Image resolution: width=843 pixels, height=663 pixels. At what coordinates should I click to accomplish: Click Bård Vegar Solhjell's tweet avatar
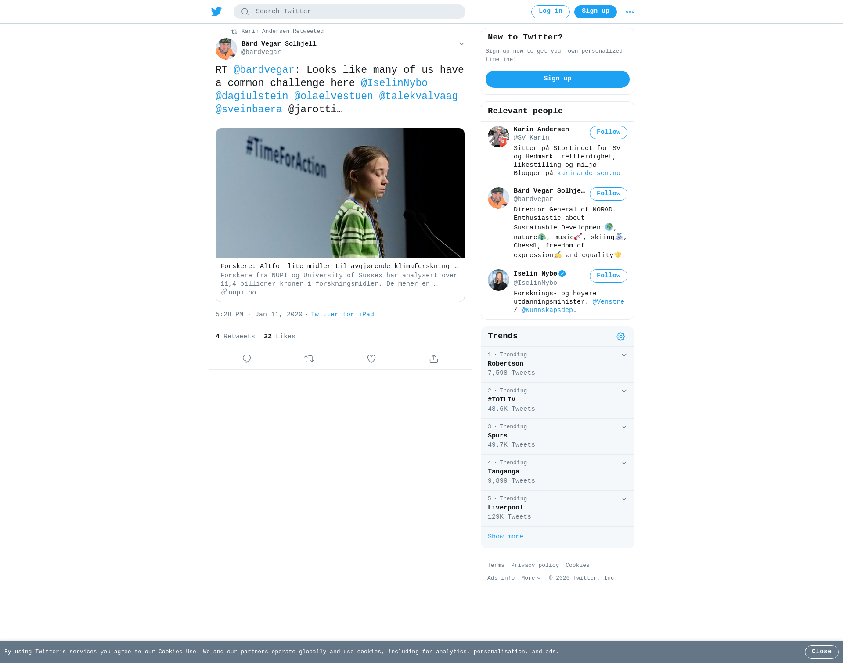(226, 49)
